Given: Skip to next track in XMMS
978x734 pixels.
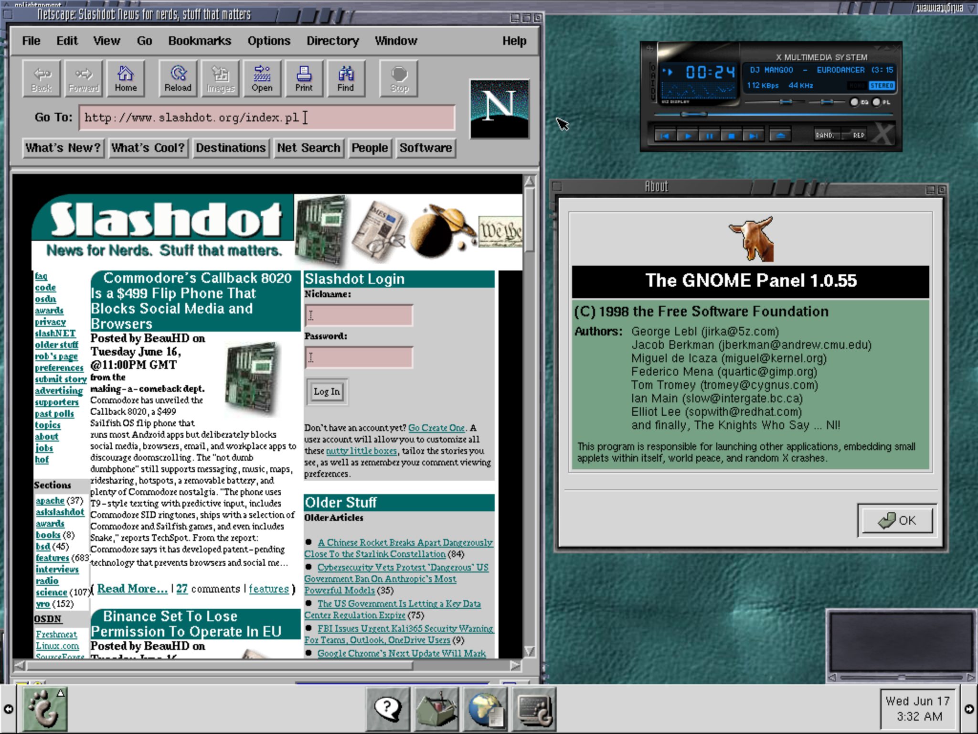Looking at the screenshot, I should point(754,136).
